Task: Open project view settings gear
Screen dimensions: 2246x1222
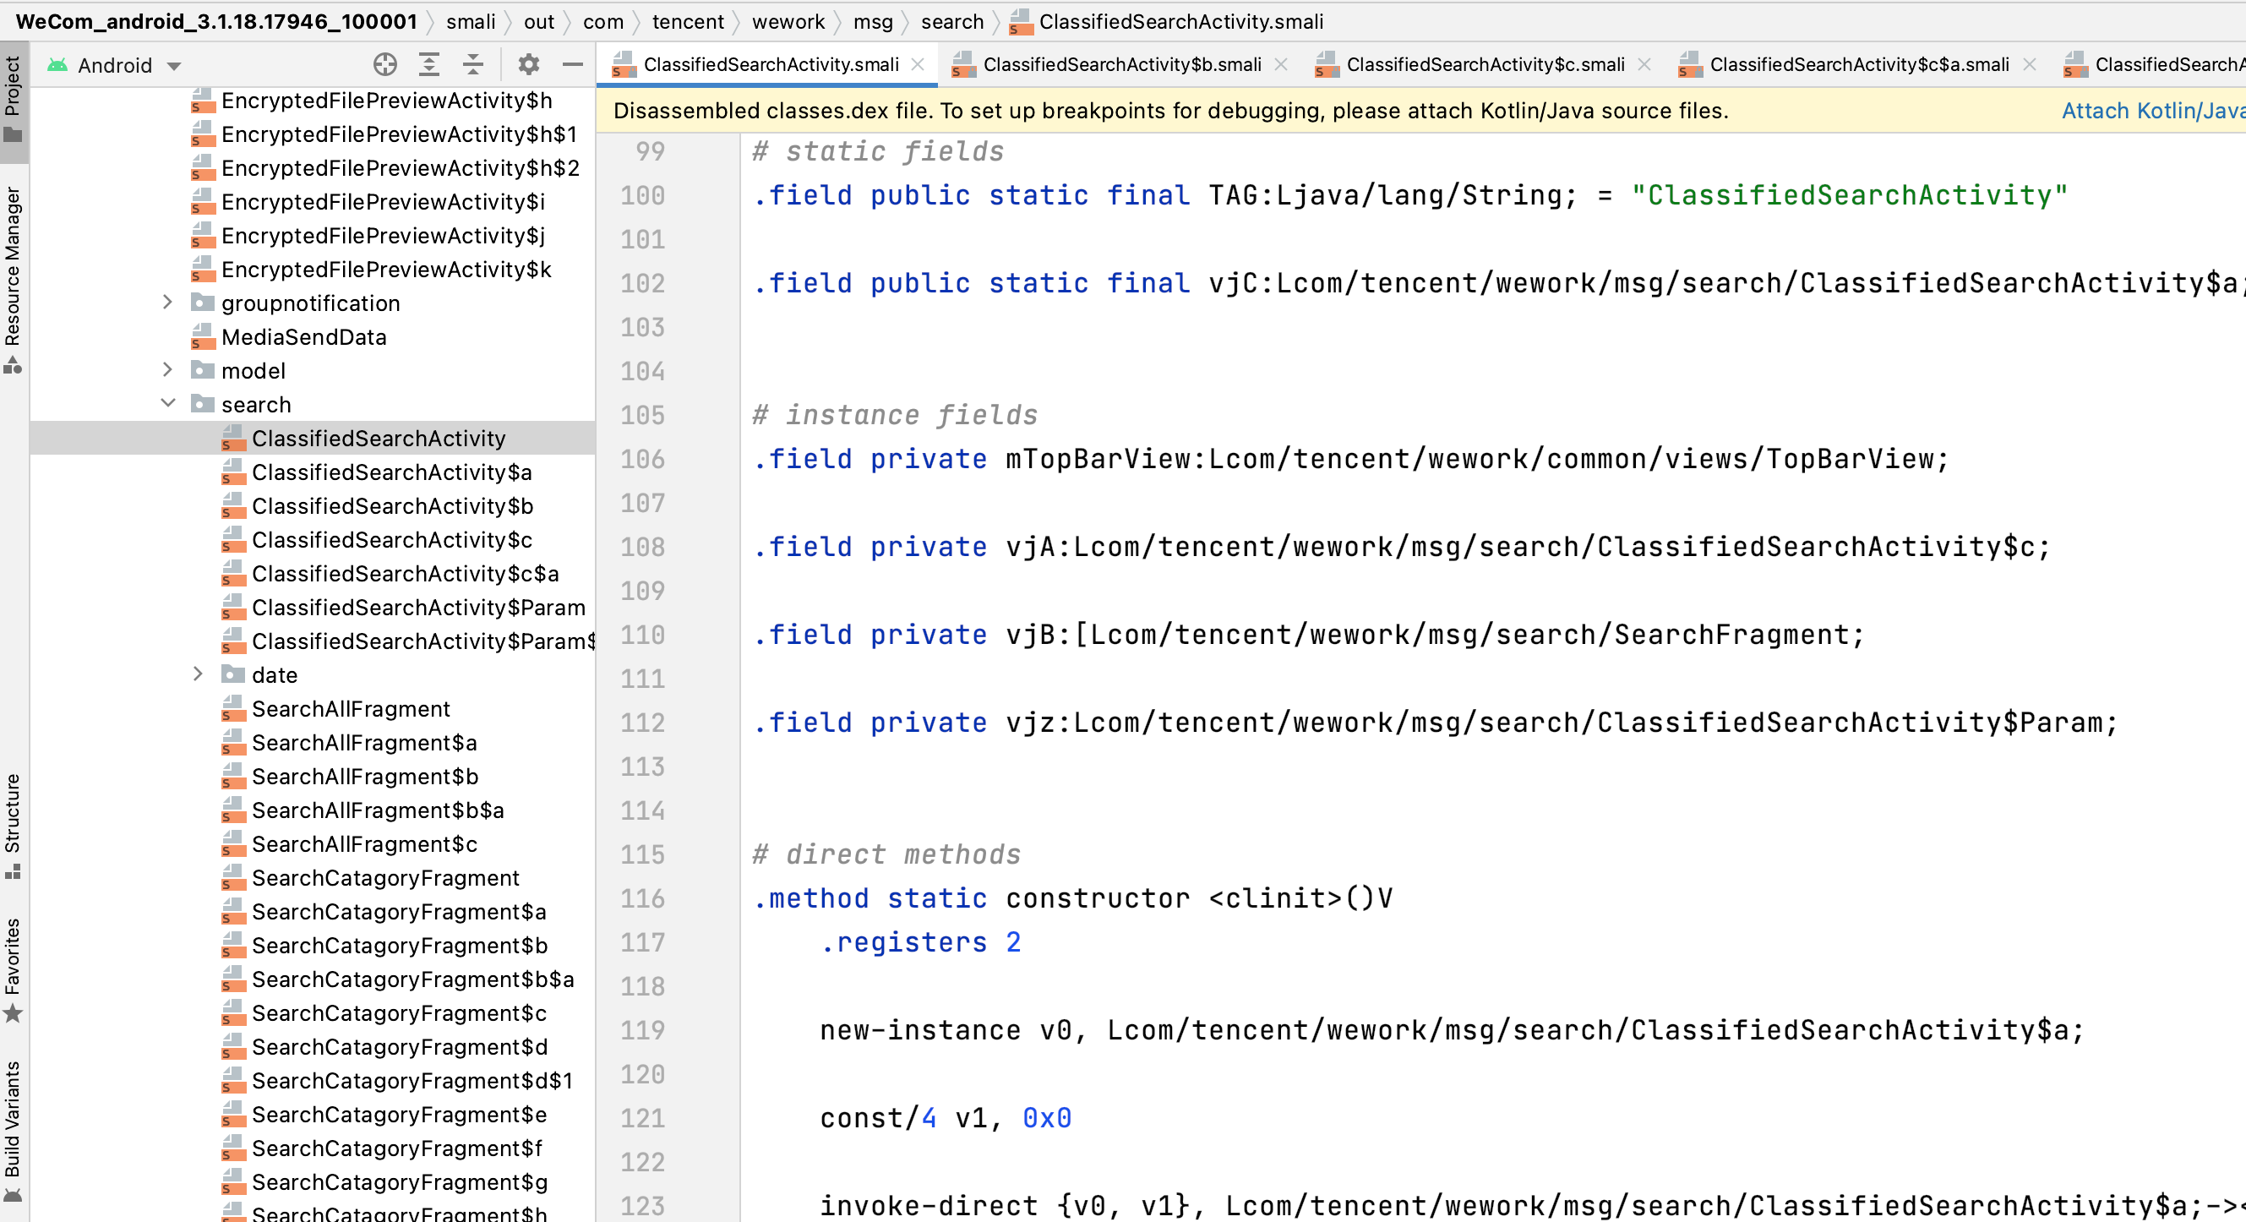Action: (528, 64)
